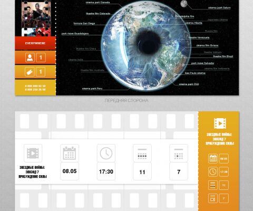Select cinema park Saturn label
253x211 pixels.
click(219, 8)
